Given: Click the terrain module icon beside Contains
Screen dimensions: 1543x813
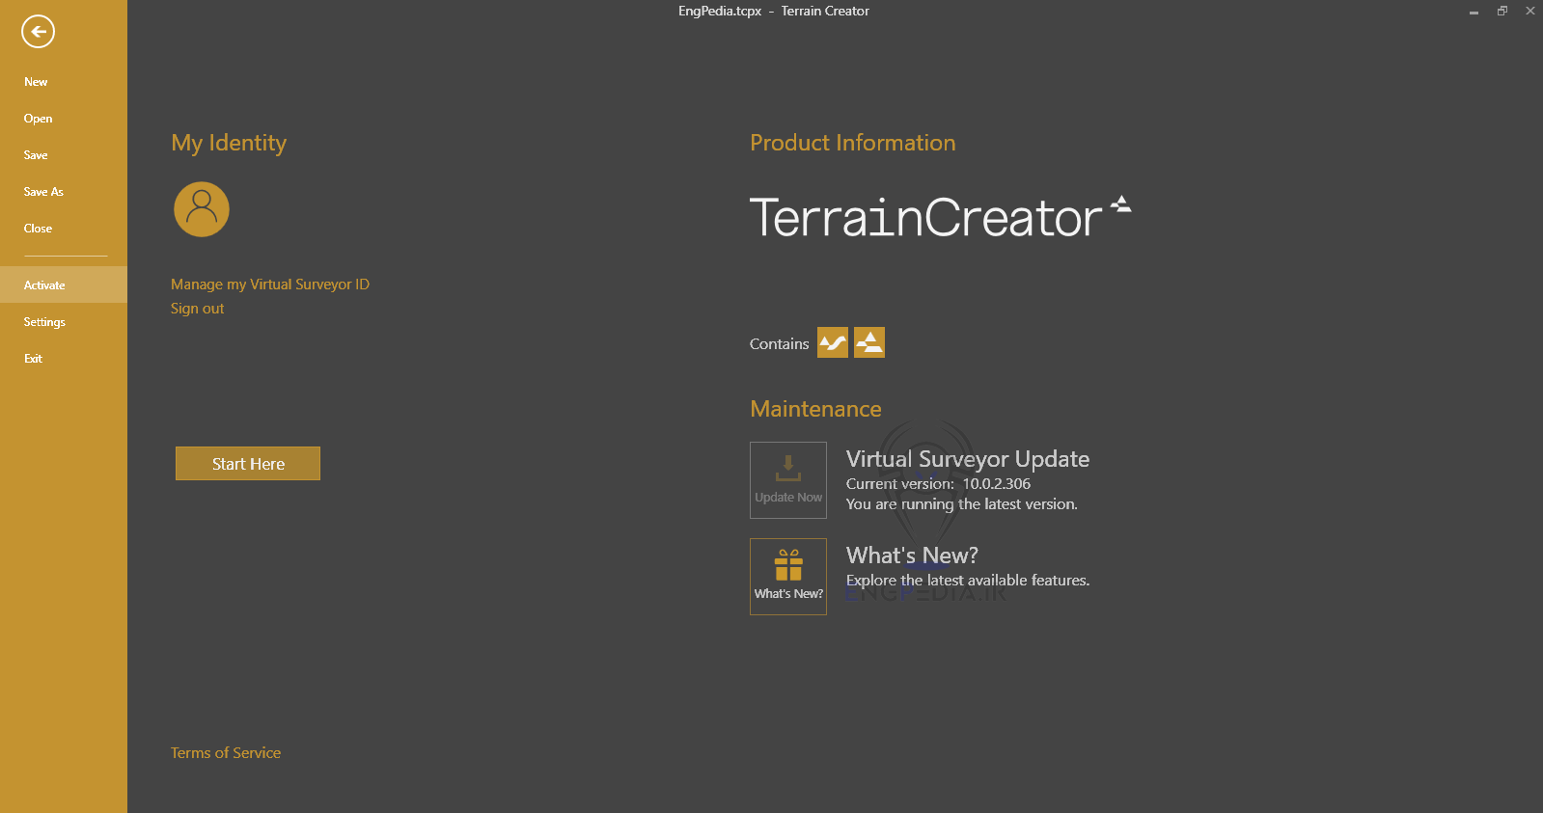Looking at the screenshot, I should [x=869, y=342].
